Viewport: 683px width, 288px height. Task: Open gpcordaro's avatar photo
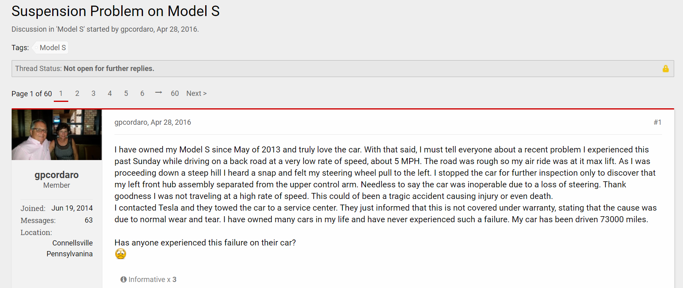point(57,135)
